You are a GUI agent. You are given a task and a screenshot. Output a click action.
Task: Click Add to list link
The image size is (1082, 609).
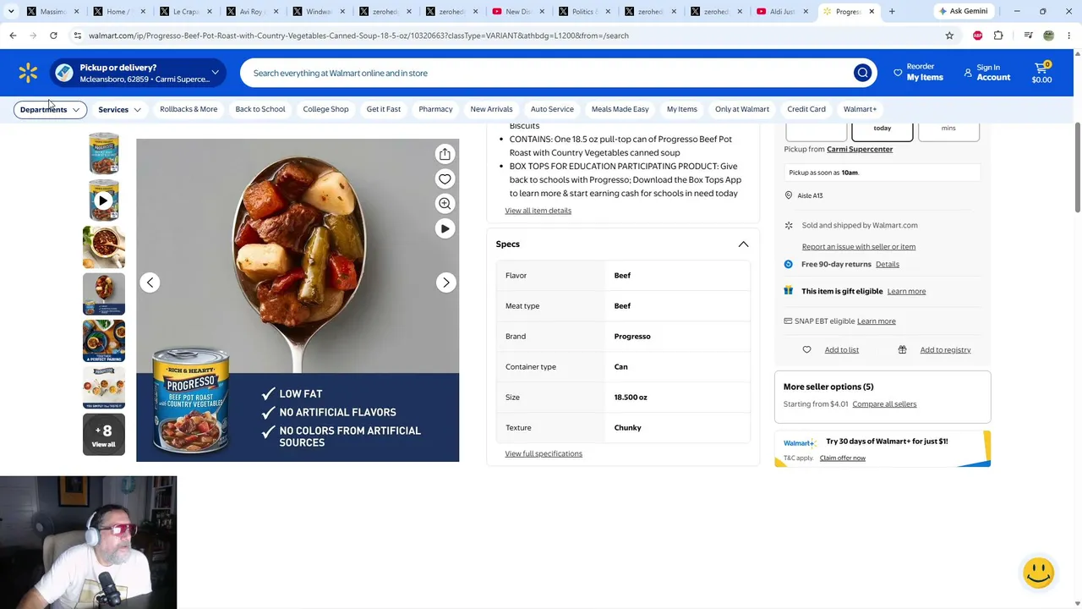(x=841, y=350)
